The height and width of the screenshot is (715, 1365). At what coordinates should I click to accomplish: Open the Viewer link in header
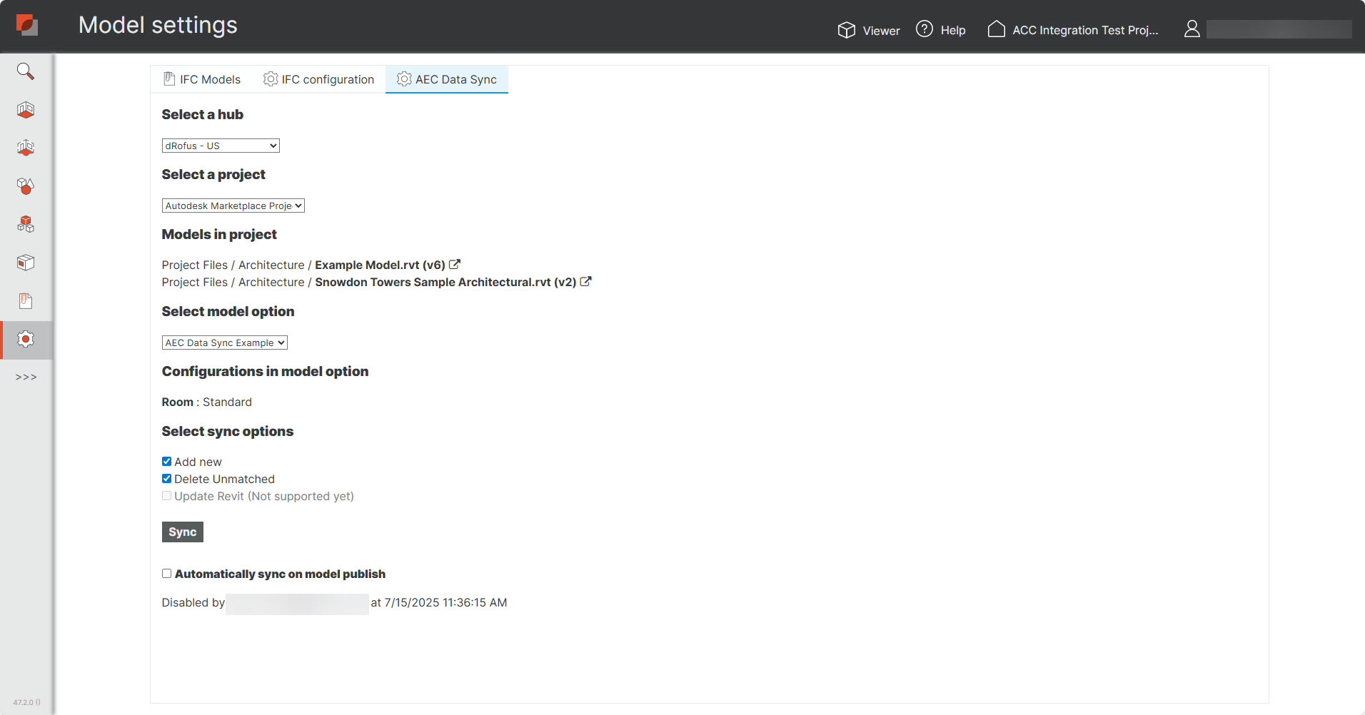(869, 30)
